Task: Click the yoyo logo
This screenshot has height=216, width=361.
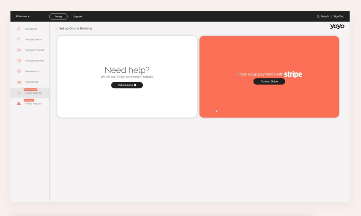Action: pos(337,26)
